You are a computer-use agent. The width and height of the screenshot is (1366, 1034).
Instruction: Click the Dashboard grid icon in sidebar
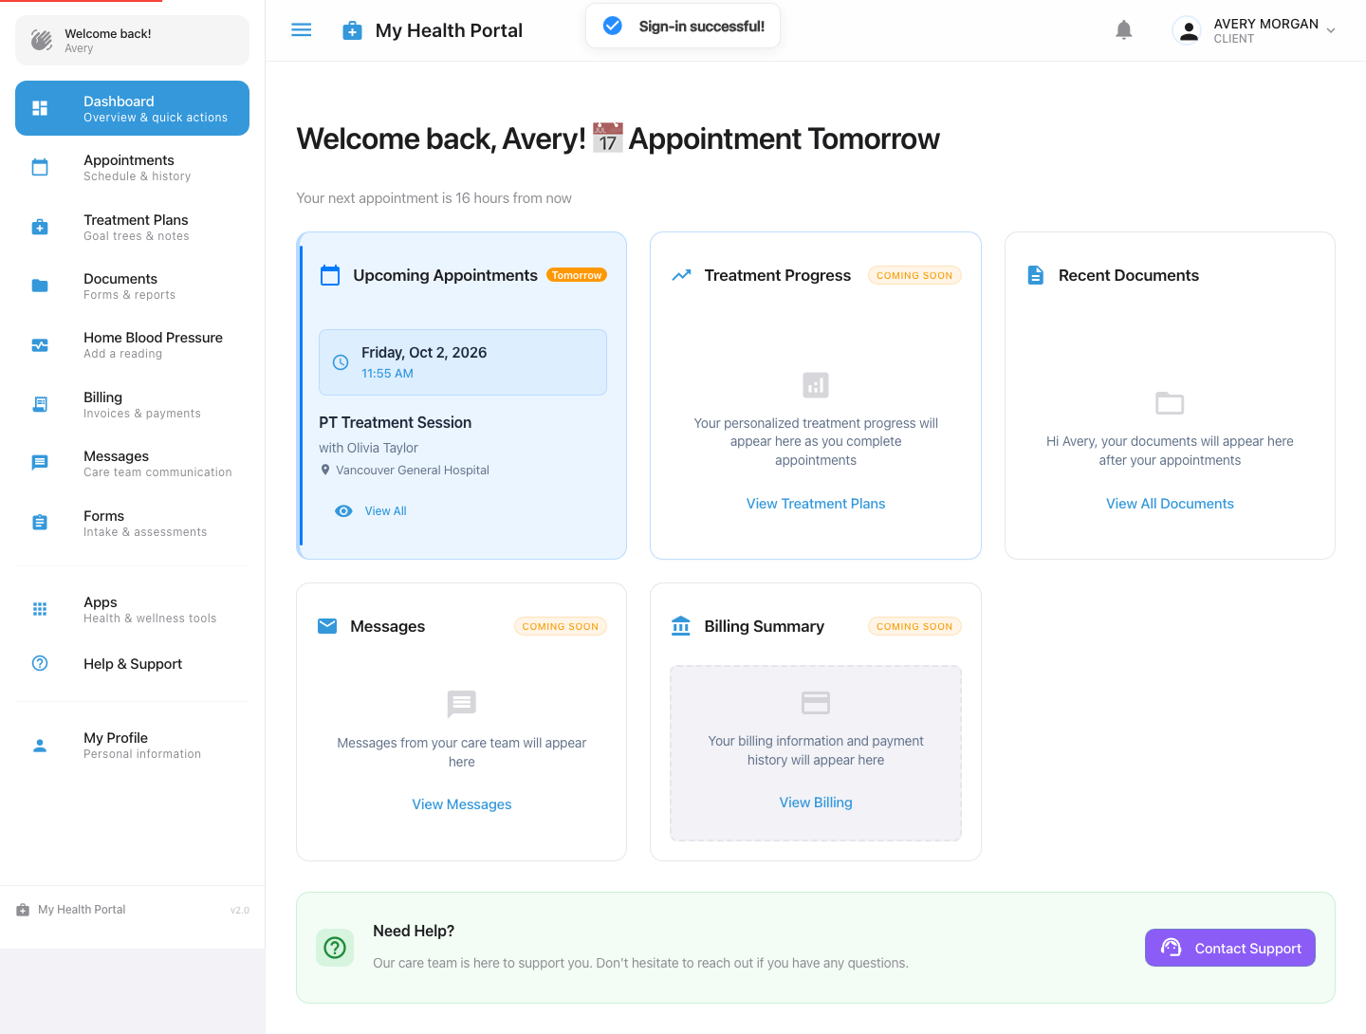40,108
